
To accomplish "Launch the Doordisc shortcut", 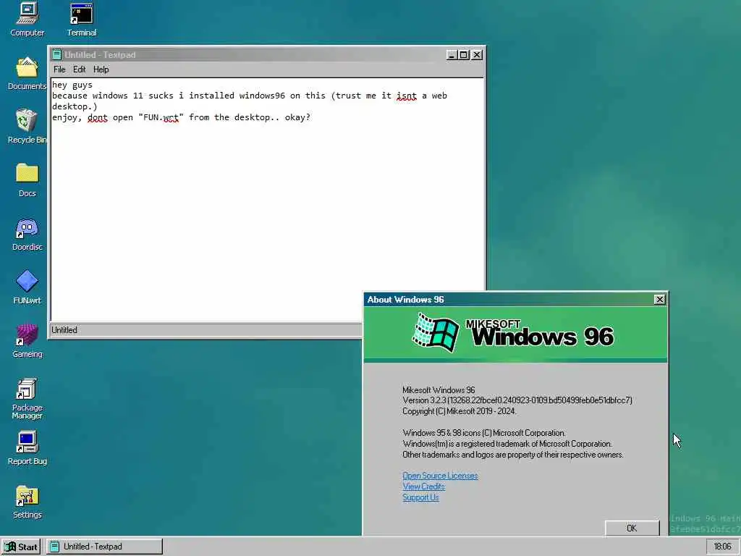I will 27,234.
